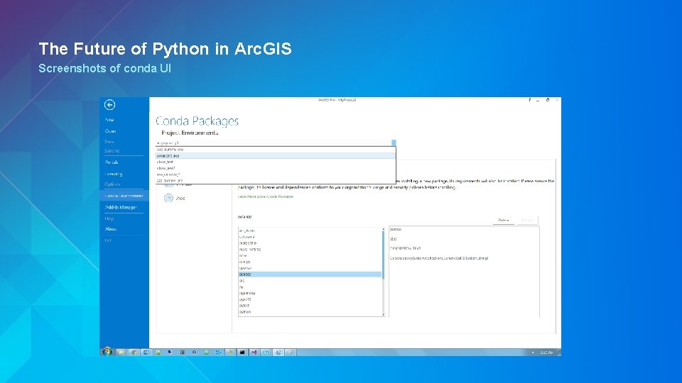
Task: Click the ArcGIS Pro help question-mark icon
Action: (529, 100)
